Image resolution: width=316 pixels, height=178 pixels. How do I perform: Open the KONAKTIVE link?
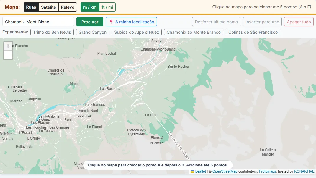[x=304, y=171]
